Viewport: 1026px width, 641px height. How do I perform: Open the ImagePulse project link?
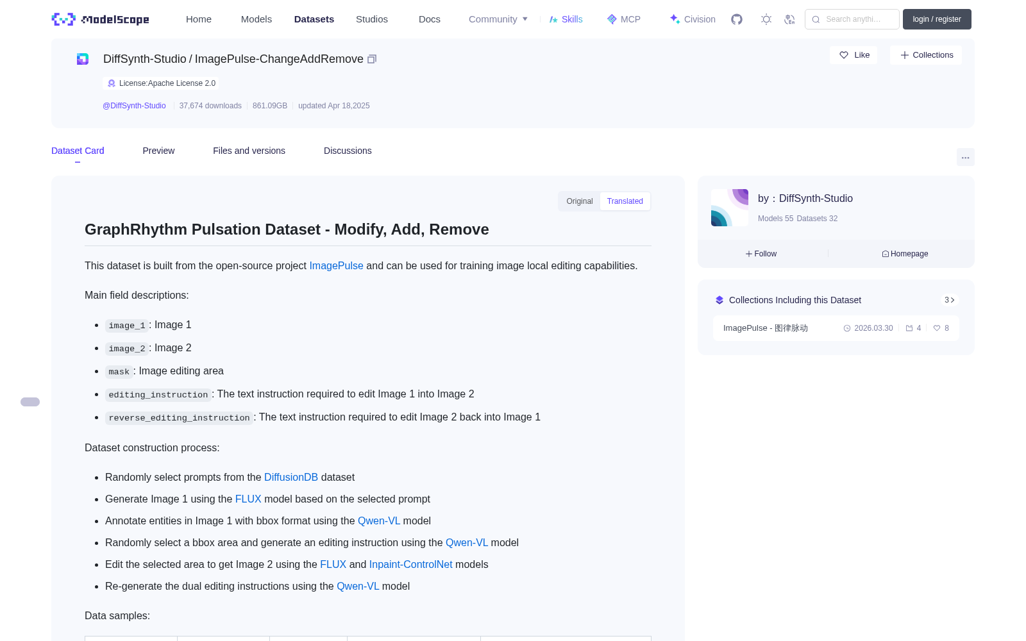pos(336,265)
